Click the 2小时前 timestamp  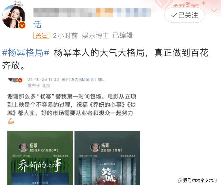pyautogui.click(x=65, y=35)
